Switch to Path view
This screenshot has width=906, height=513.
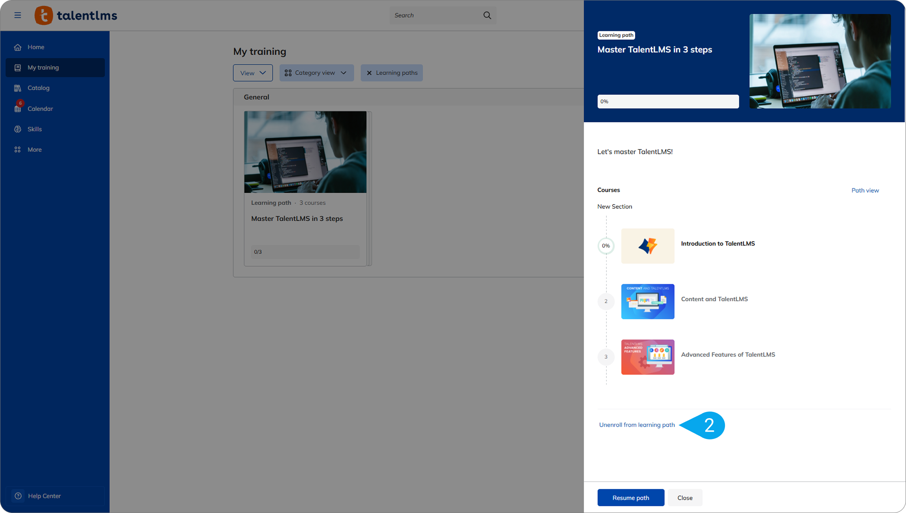865,190
